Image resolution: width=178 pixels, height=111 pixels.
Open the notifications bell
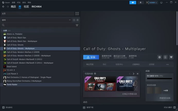coord(140,3)
